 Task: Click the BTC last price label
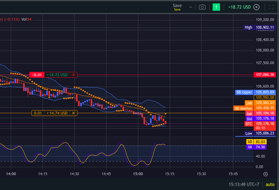pos(249,124)
